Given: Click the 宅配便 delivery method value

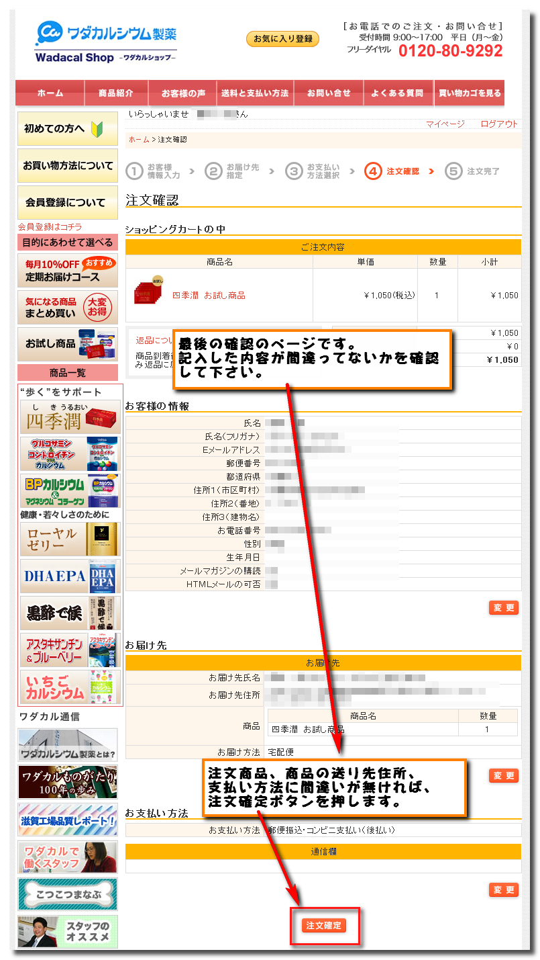Looking at the screenshot, I should pyautogui.click(x=280, y=752).
